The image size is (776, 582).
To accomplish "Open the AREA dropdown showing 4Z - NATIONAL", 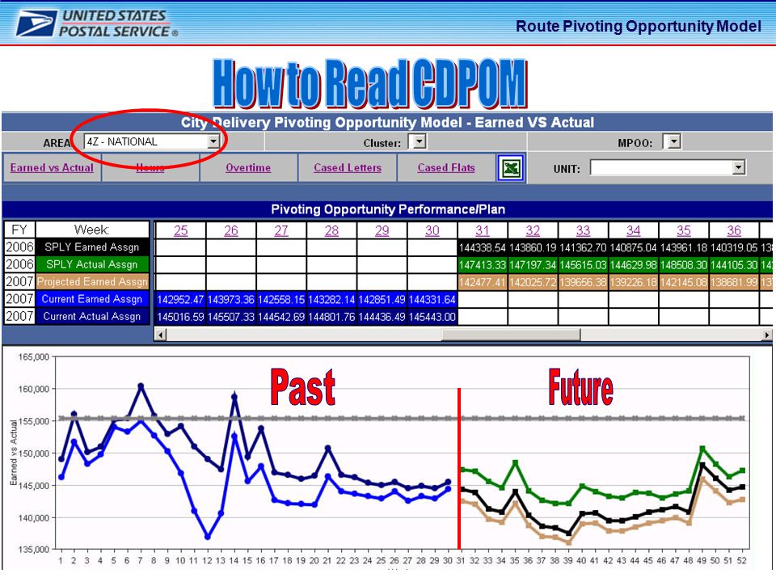I will [151, 141].
